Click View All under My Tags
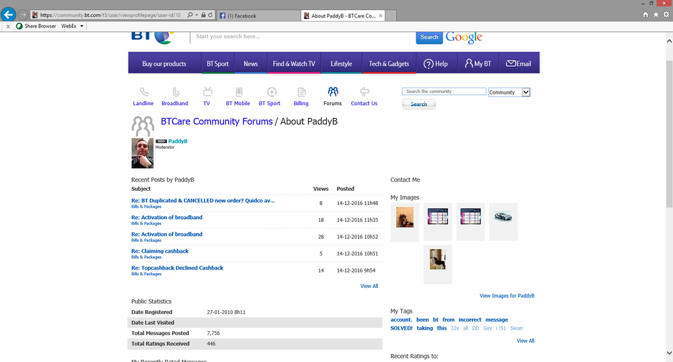 [525, 341]
